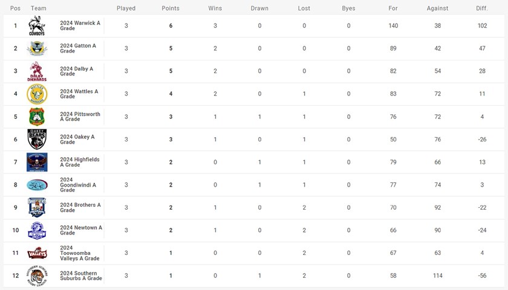Click the Wattles A Grade team logo

point(37,94)
